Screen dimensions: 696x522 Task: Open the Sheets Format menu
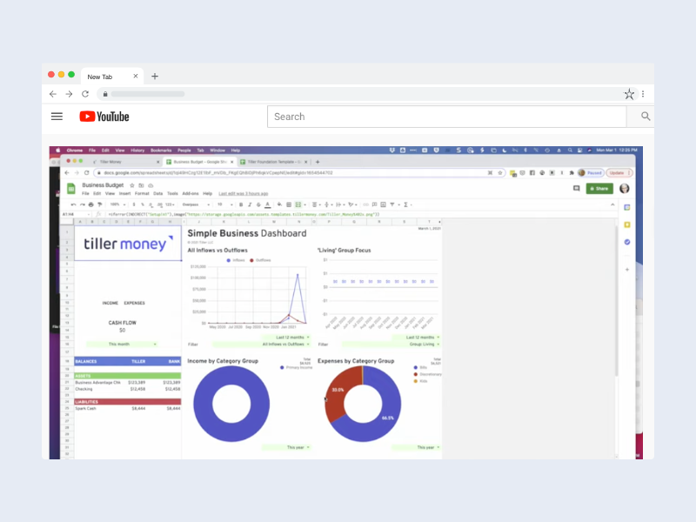(x=142, y=193)
